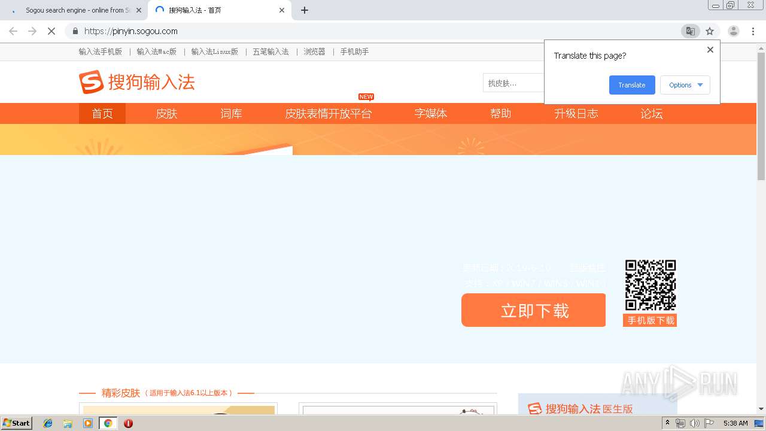Open the 字媒体 navigation item
The height and width of the screenshot is (431, 766).
click(x=431, y=114)
